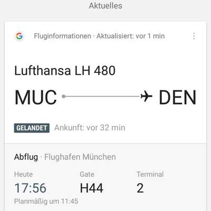Viewport: 211px width, 211px height.
Task: Tap the route progress line between airports
Action: [x=103, y=97]
